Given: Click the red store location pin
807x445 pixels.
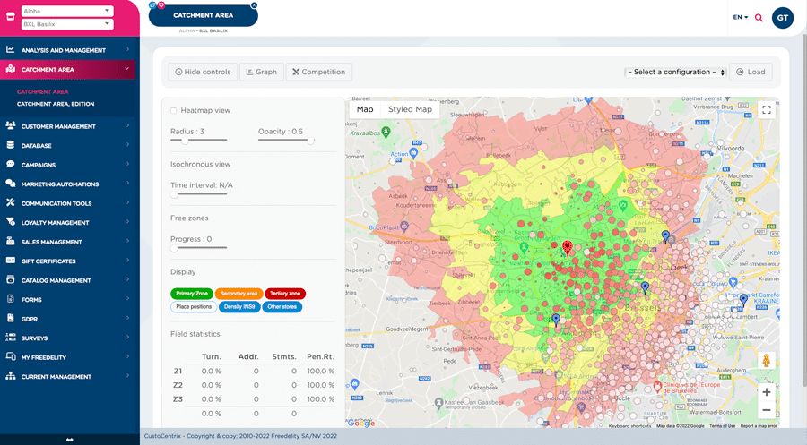Looking at the screenshot, I should [567, 247].
